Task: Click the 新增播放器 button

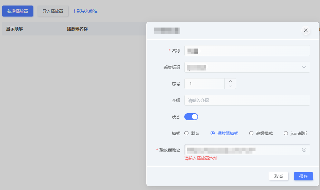Action: (x=18, y=11)
